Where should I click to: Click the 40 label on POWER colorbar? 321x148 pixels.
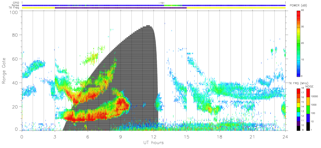pos(302,10)
